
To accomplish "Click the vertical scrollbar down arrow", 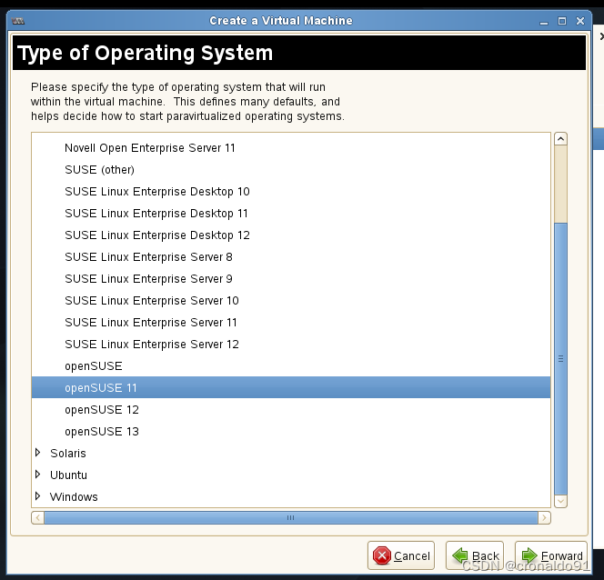I will [560, 501].
